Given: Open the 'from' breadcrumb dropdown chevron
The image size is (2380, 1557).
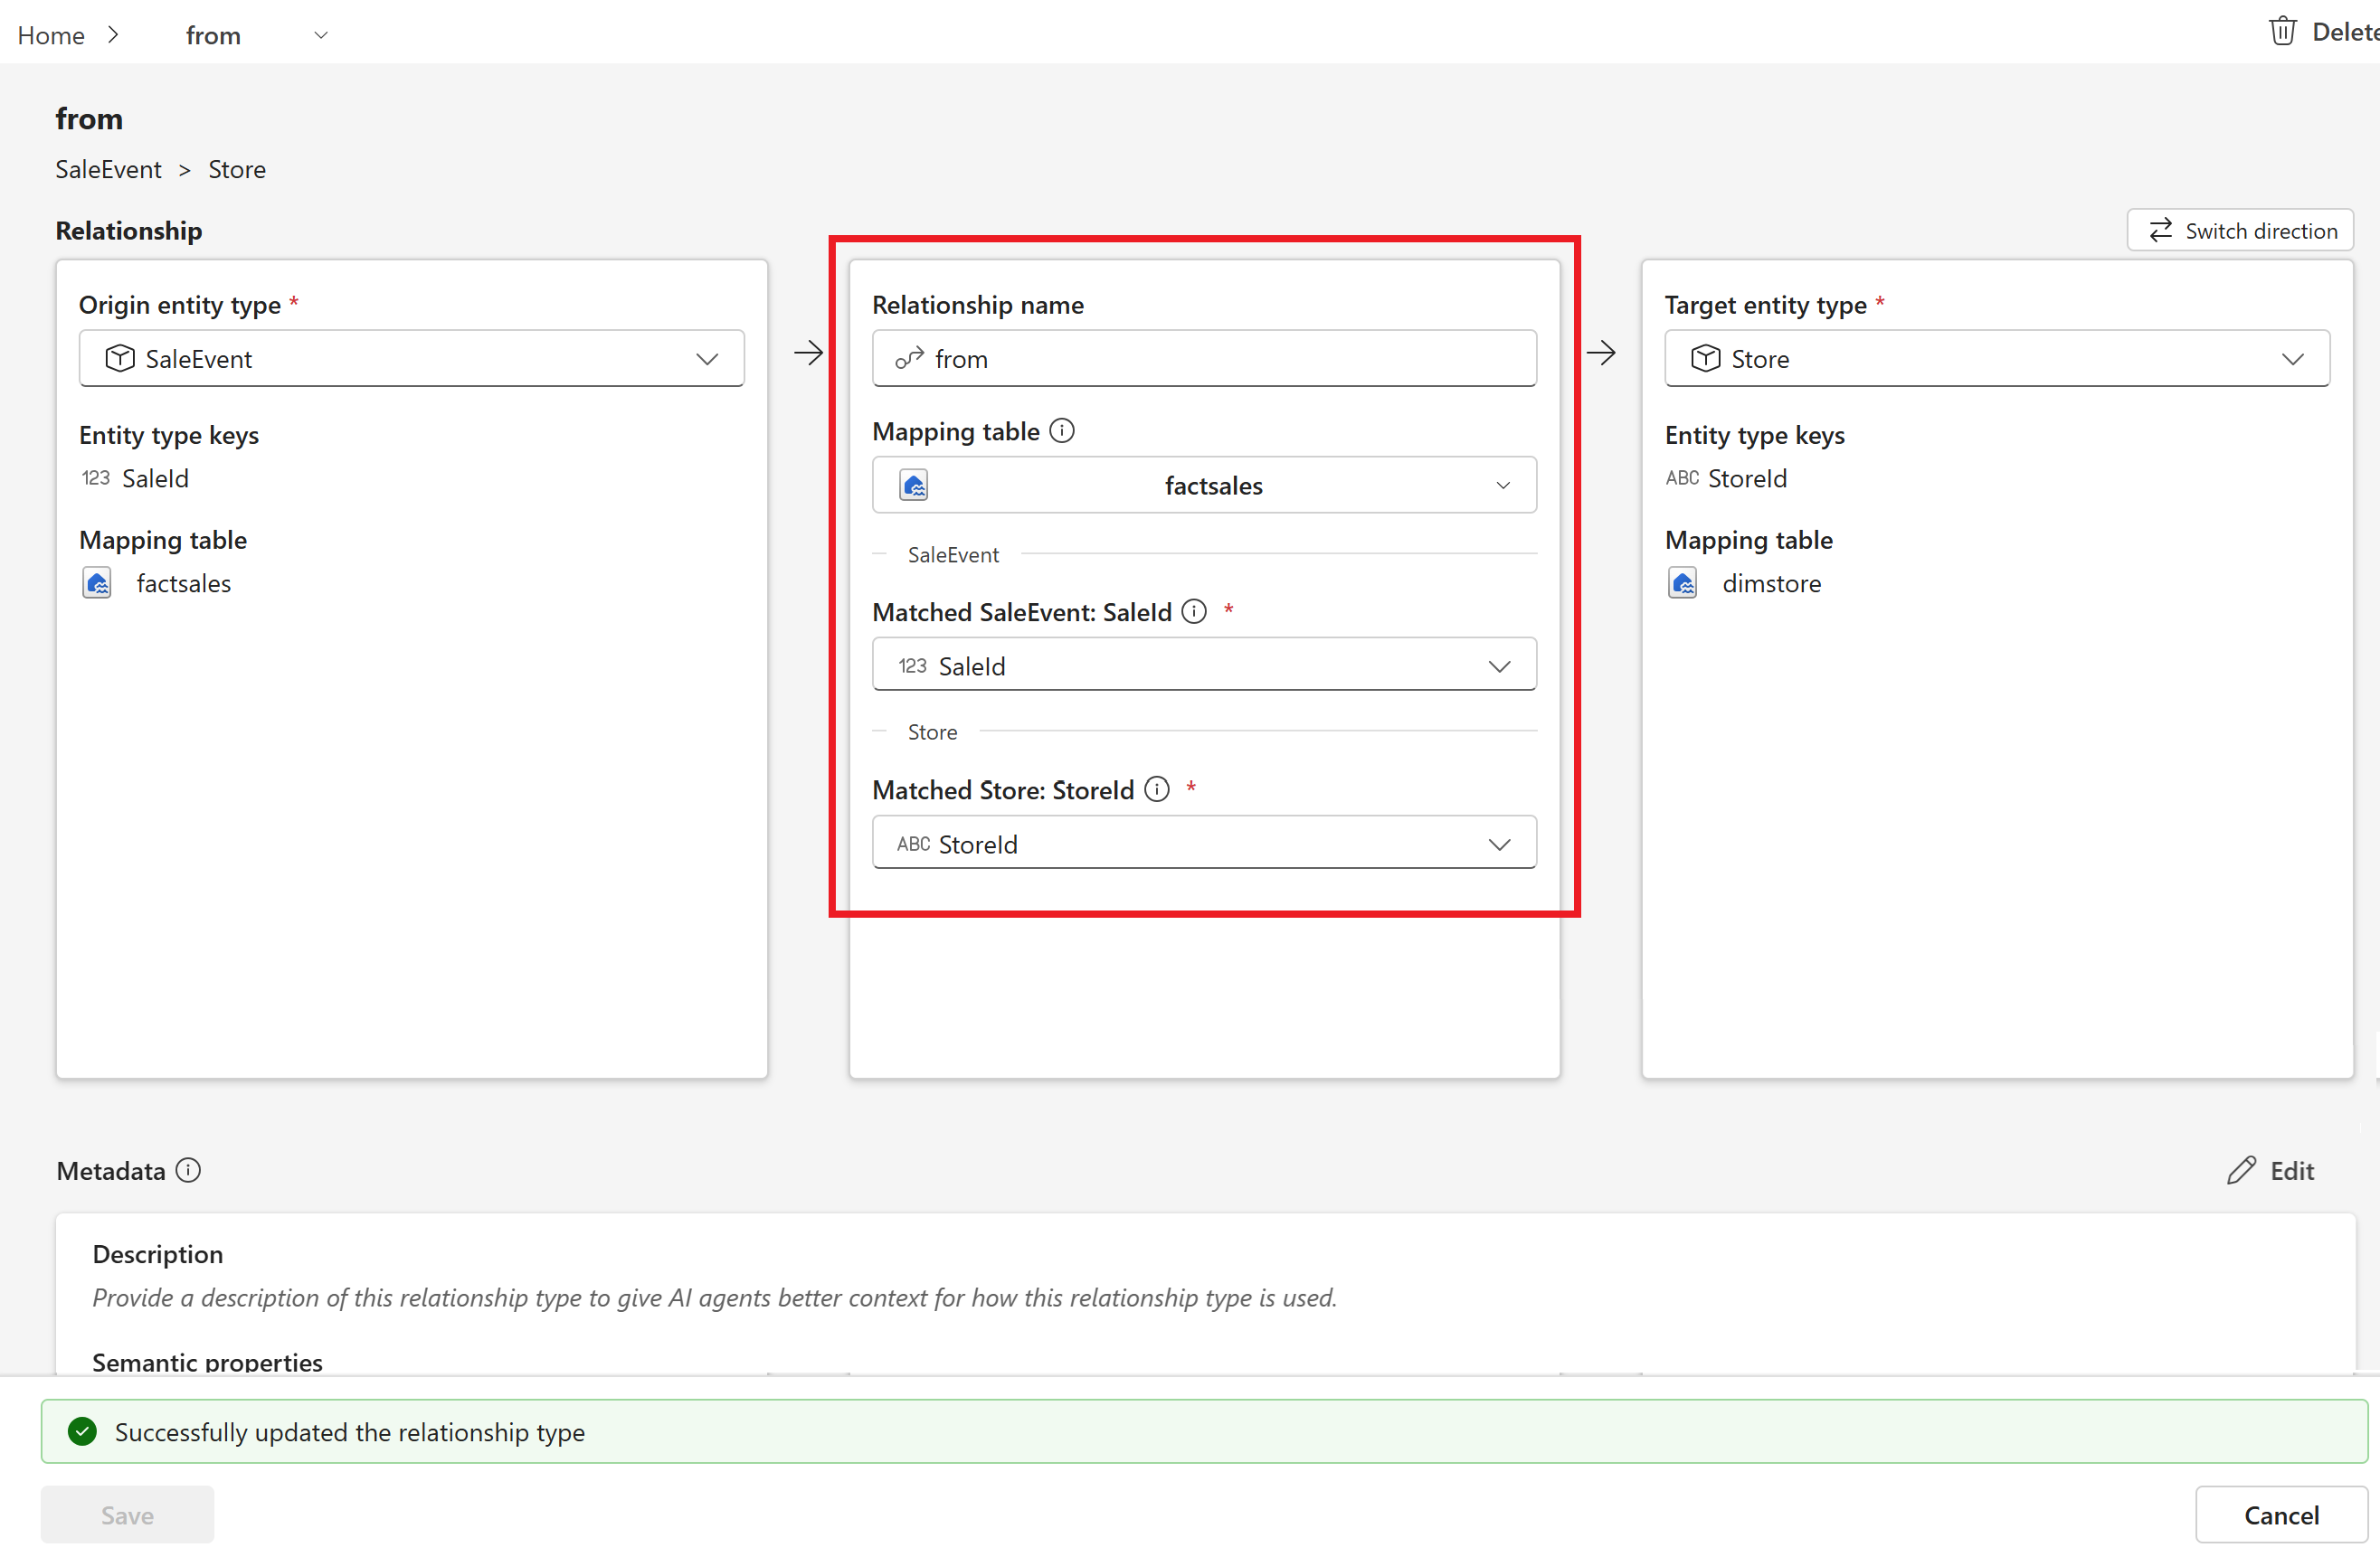Looking at the screenshot, I should 321,35.
